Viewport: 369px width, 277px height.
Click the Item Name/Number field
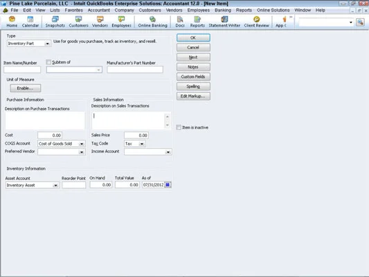(22, 70)
